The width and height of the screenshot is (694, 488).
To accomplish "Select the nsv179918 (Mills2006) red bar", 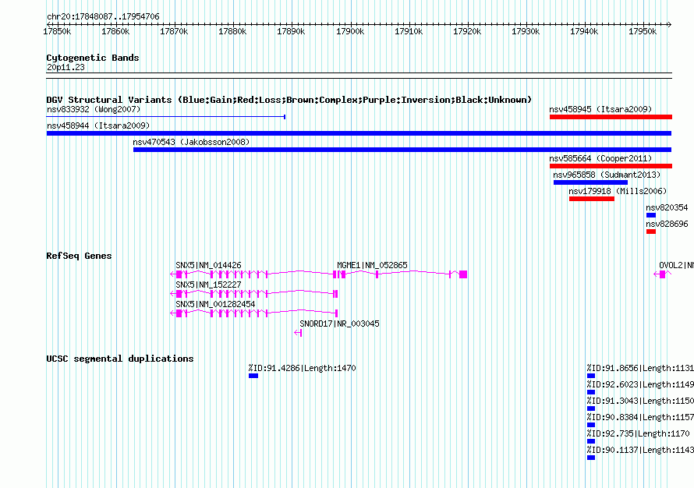I will (592, 199).
